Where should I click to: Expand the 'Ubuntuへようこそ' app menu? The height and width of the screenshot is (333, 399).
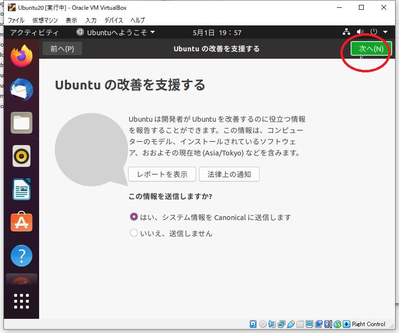116,32
